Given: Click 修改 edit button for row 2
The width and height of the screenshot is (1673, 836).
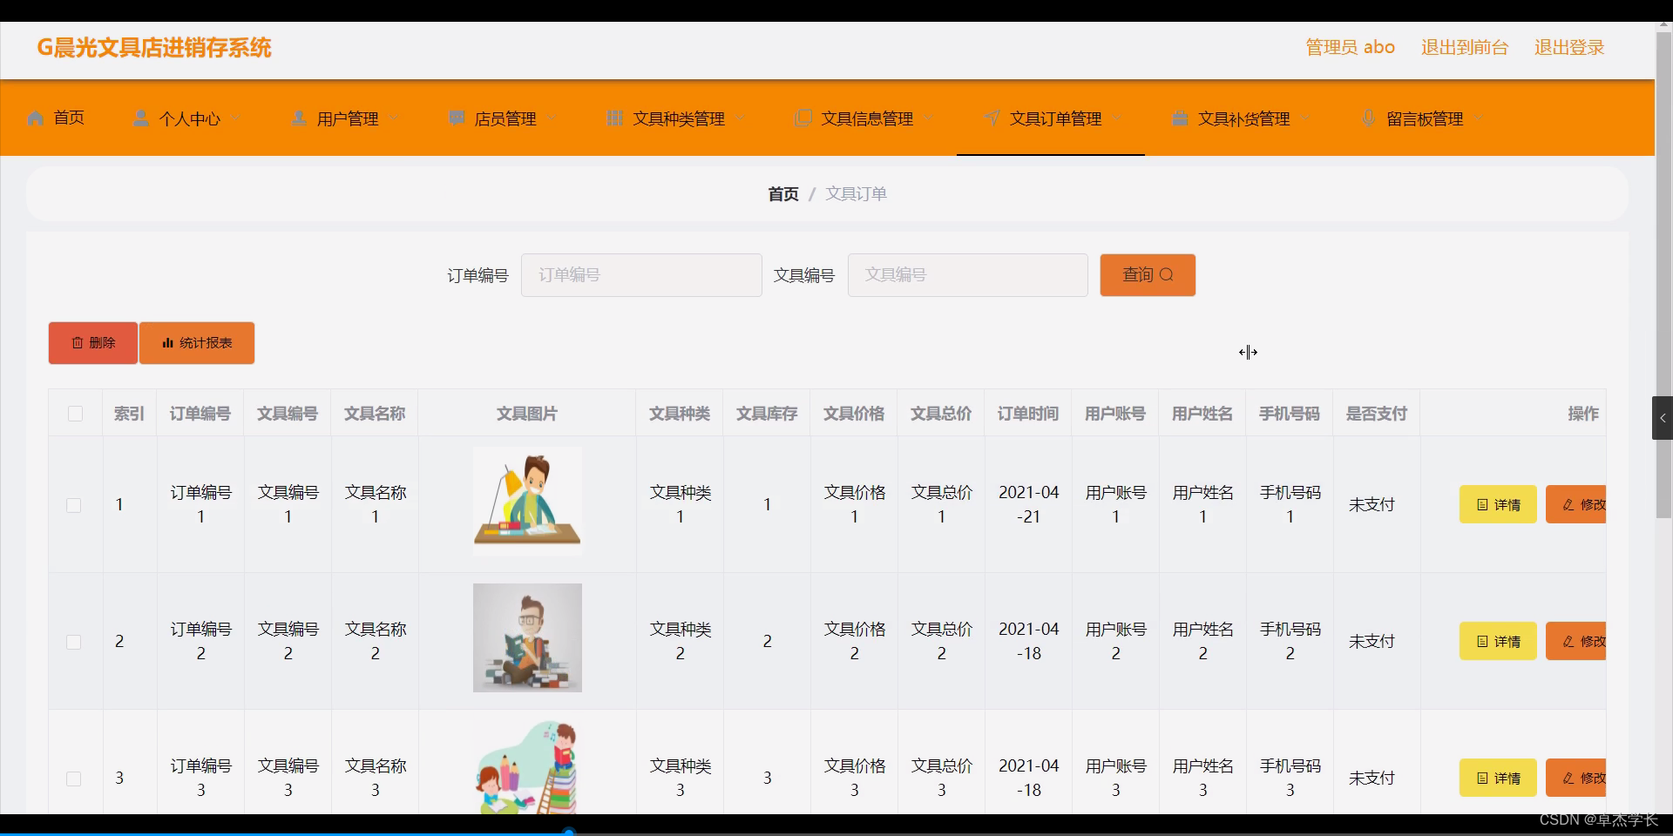Looking at the screenshot, I should click(x=1576, y=642).
